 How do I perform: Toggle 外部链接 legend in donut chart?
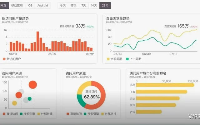click(109, 114)
